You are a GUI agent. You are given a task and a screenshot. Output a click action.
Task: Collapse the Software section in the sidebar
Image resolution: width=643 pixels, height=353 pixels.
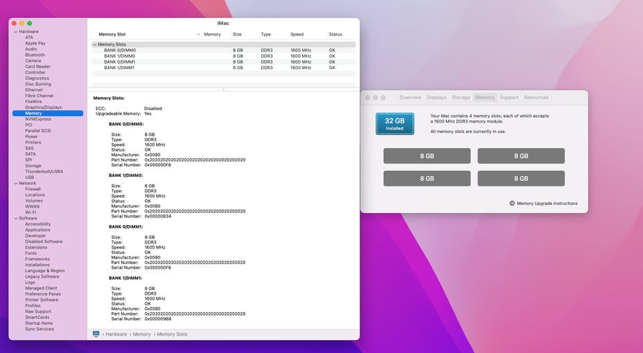(16, 218)
